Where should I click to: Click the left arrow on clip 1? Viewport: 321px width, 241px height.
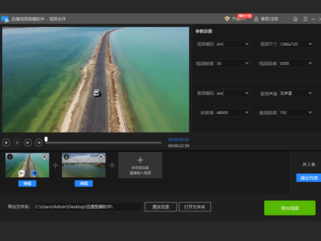(x=21, y=173)
